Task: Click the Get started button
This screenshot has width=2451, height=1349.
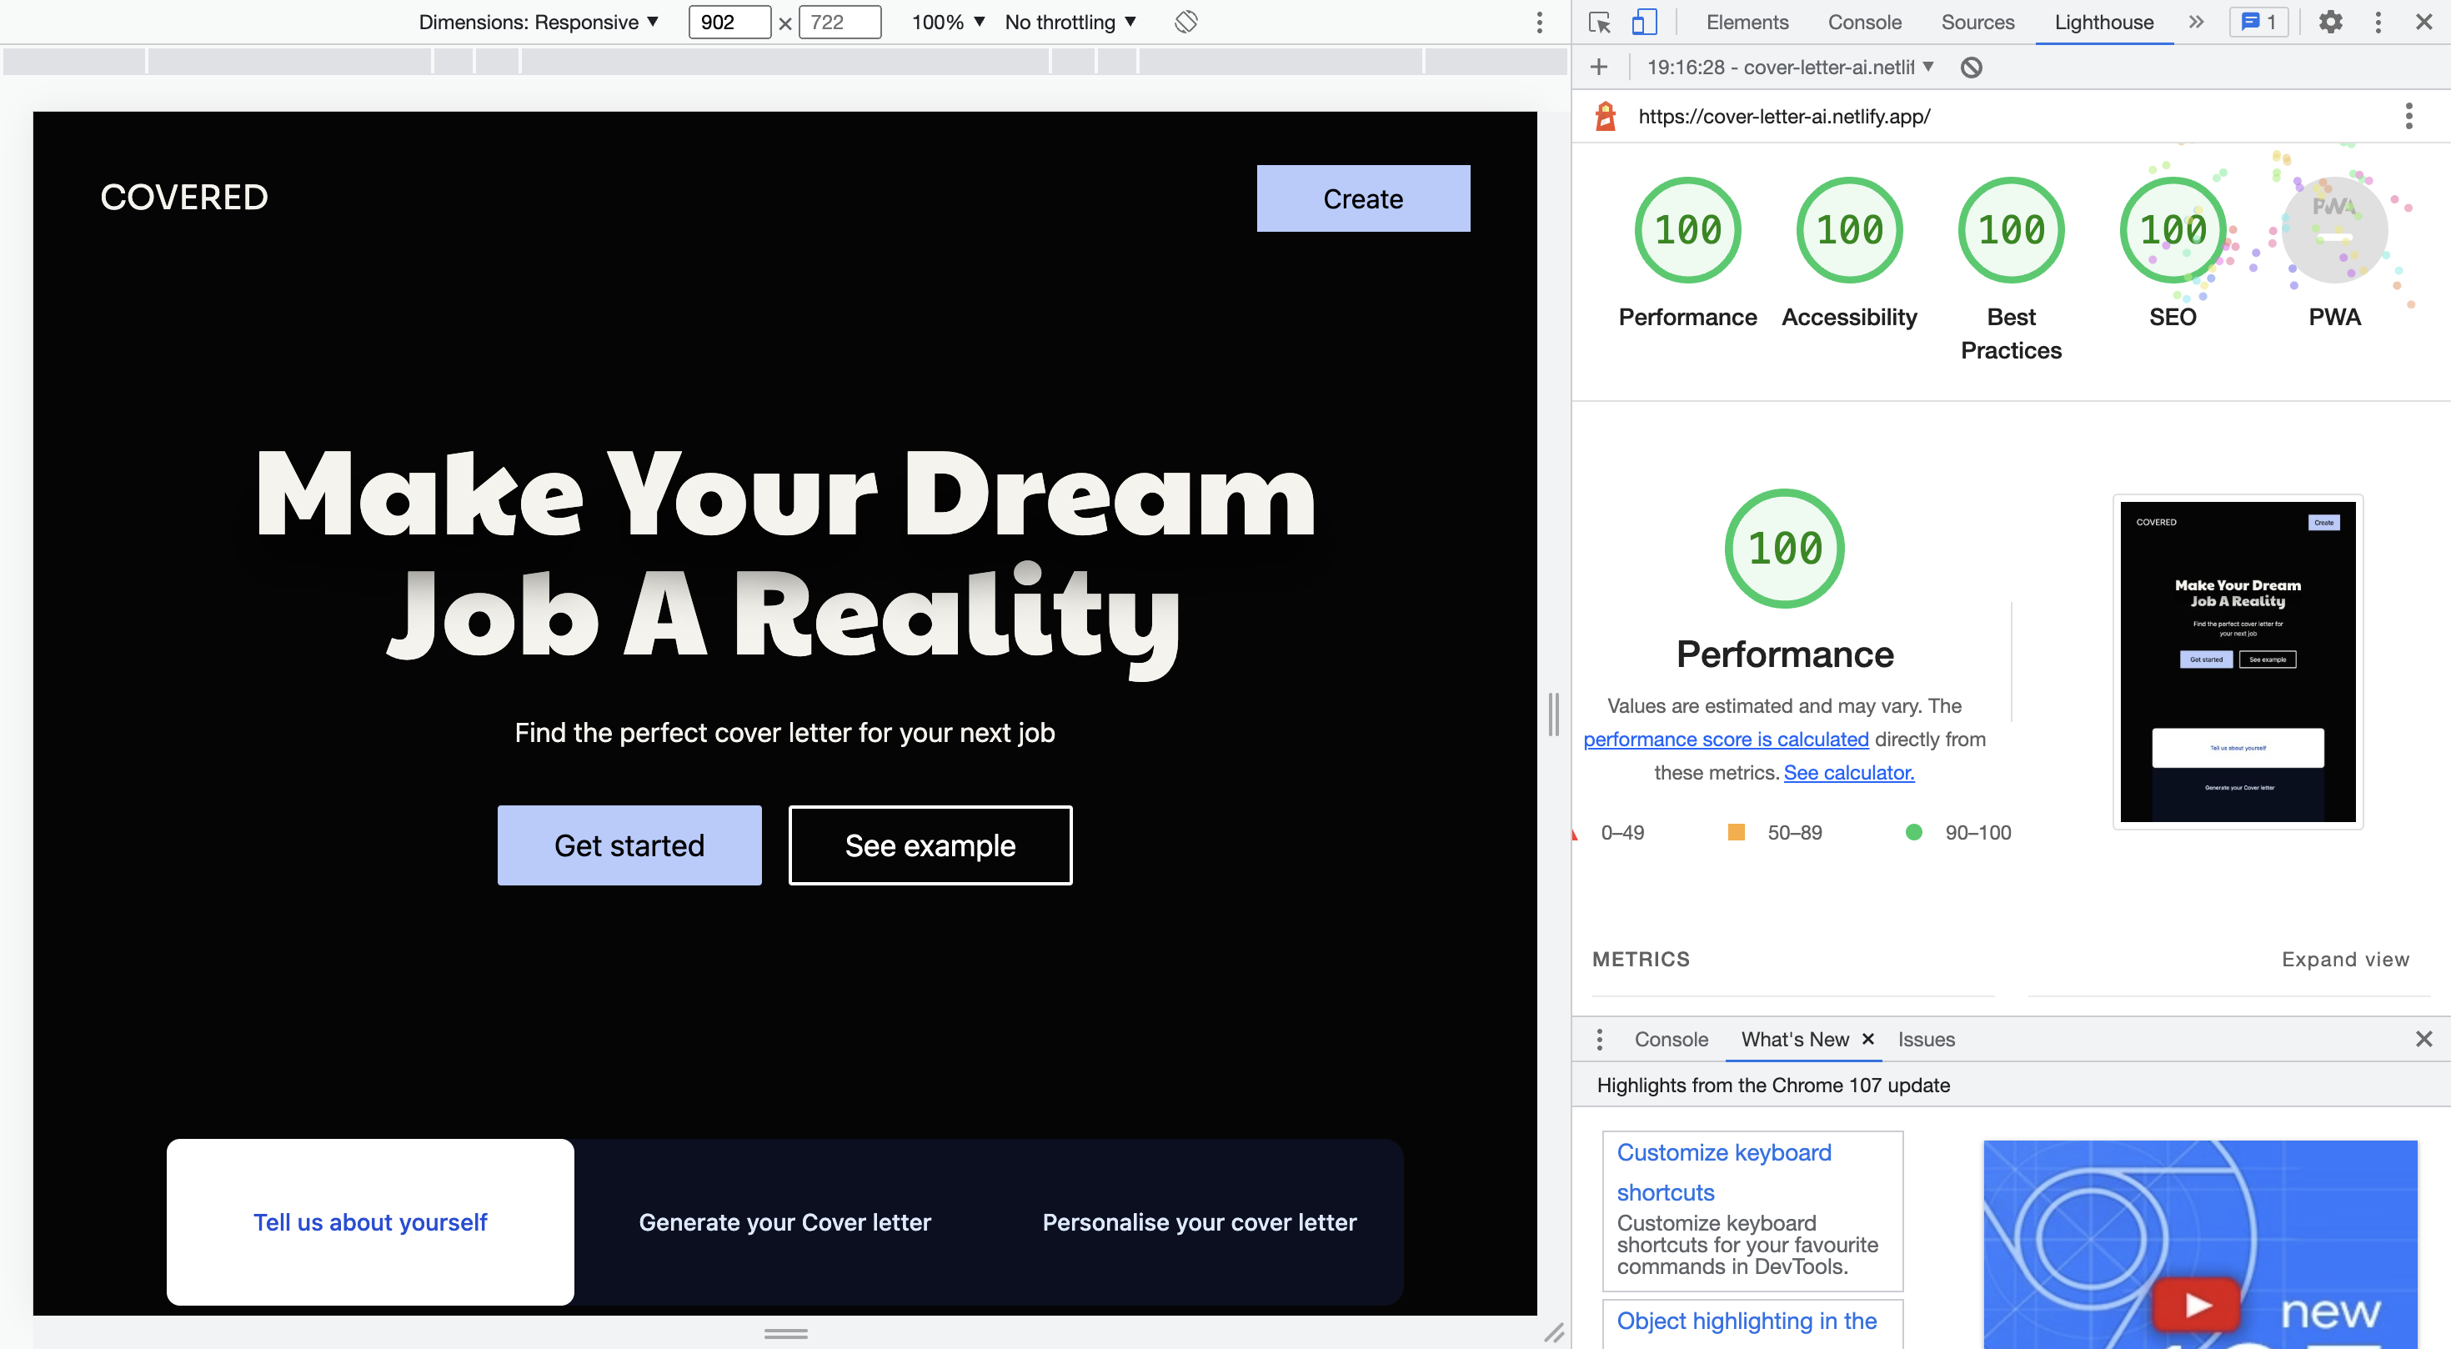Action: coord(629,845)
